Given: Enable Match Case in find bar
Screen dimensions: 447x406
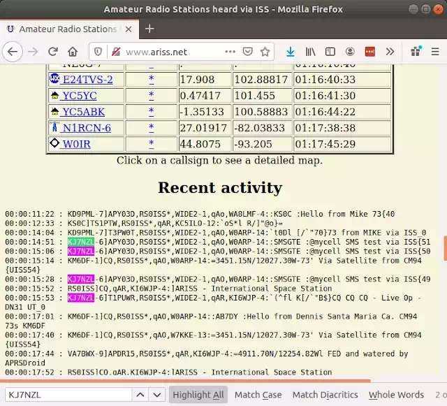Looking at the screenshot, I should (258, 395).
